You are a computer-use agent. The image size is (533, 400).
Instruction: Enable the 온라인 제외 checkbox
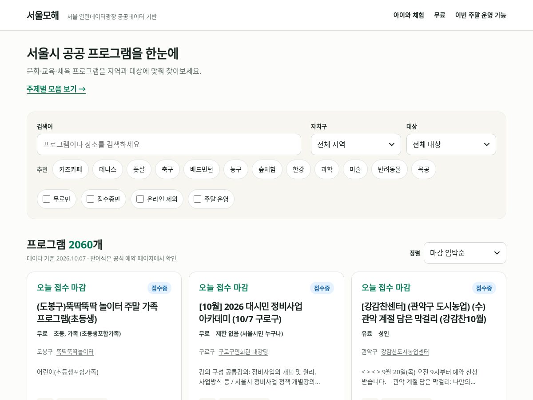tap(140, 199)
